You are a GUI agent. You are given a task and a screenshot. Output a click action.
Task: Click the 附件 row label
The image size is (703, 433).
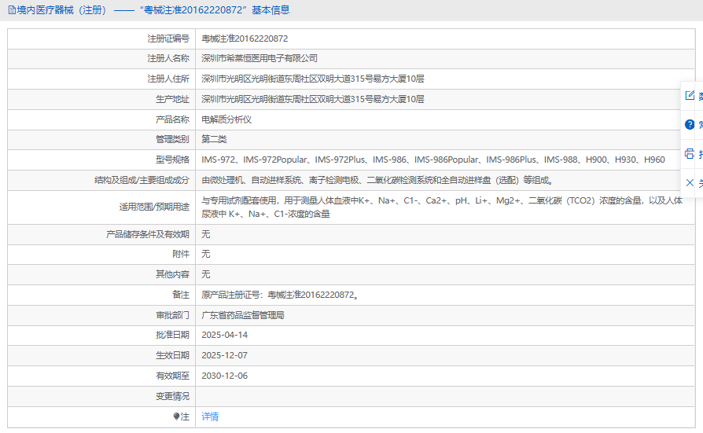[181, 254]
